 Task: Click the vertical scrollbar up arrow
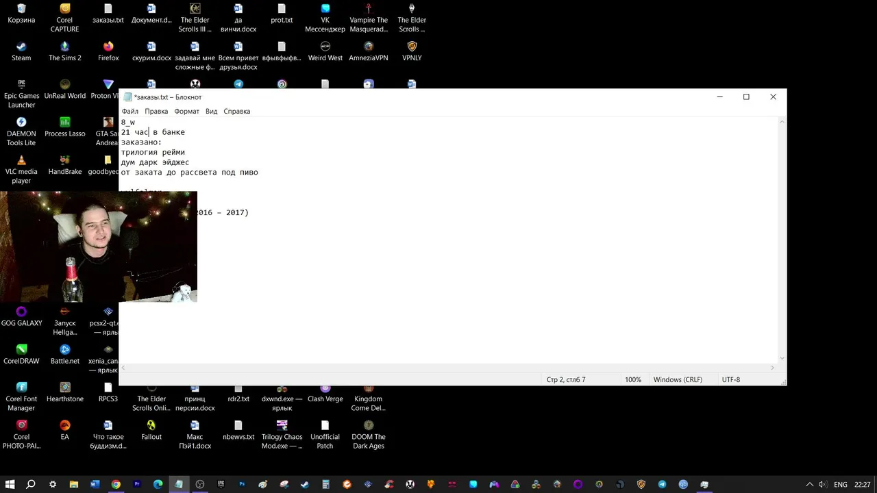(782, 122)
